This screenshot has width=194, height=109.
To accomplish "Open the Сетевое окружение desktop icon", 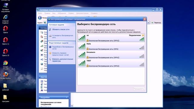I will tap(5, 8).
